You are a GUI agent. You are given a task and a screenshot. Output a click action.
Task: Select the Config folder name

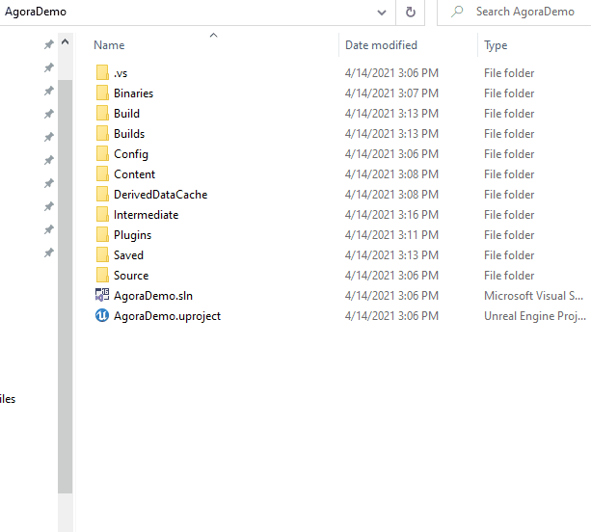click(x=131, y=154)
